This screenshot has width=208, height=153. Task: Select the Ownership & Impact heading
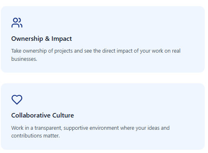point(42,39)
